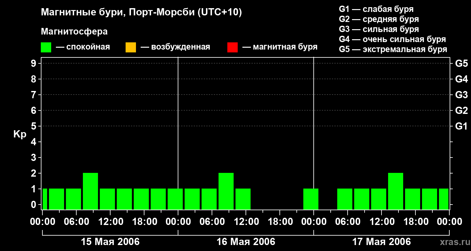The image size is (471, 251).
Task: Click the G1 label on the right axis
Action: (462, 126)
